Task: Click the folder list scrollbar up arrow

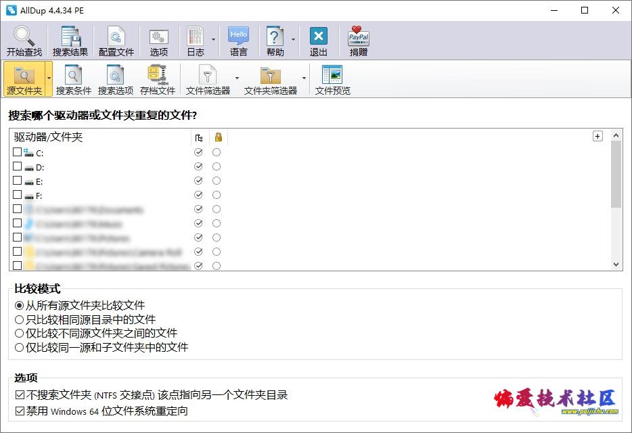Action: tap(616, 135)
